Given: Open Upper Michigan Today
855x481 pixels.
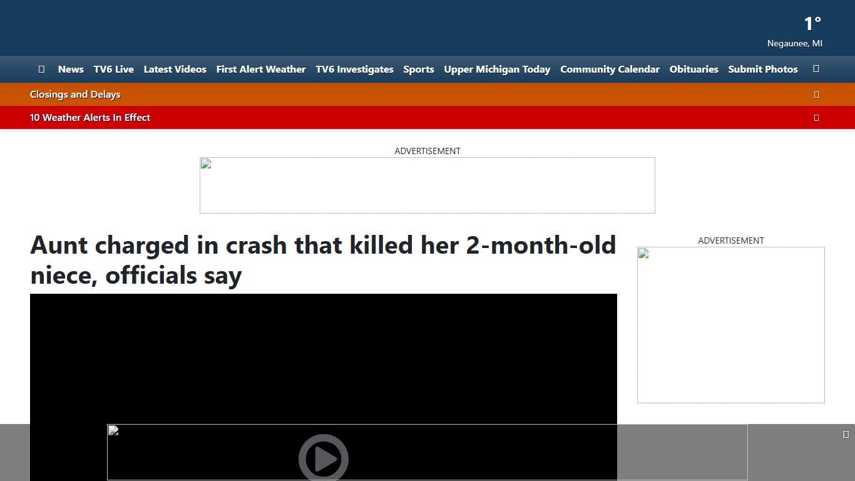Looking at the screenshot, I should 497,70.
